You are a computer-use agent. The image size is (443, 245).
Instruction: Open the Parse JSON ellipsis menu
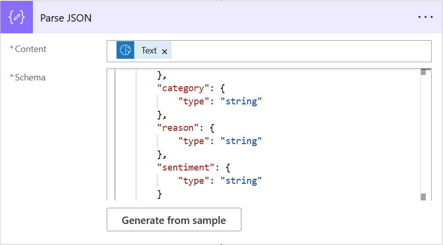pos(425,17)
